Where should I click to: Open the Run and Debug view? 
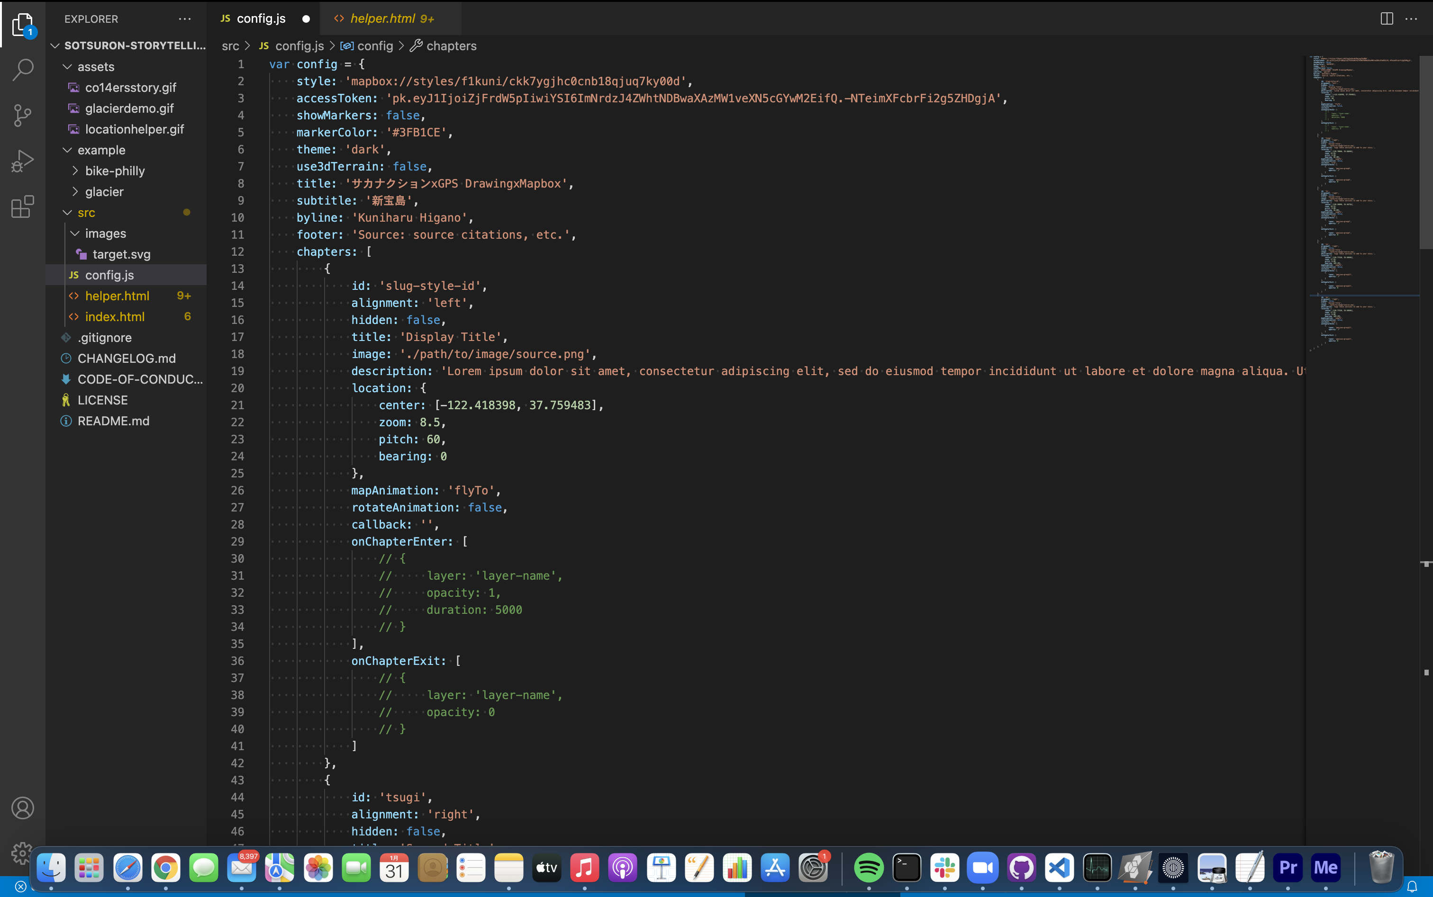23,161
